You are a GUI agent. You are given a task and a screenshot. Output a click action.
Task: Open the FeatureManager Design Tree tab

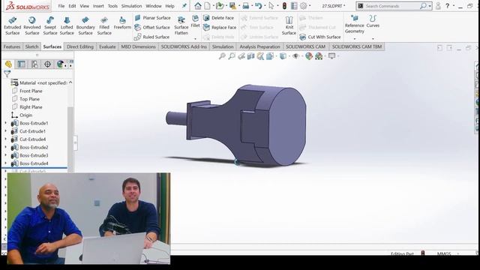(8, 64)
